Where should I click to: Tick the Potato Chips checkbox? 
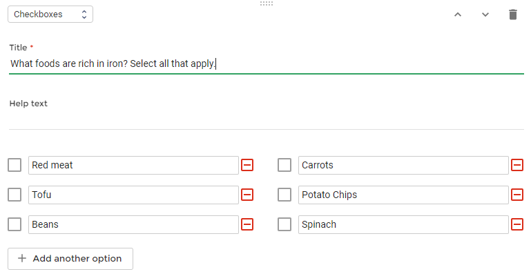coord(284,195)
